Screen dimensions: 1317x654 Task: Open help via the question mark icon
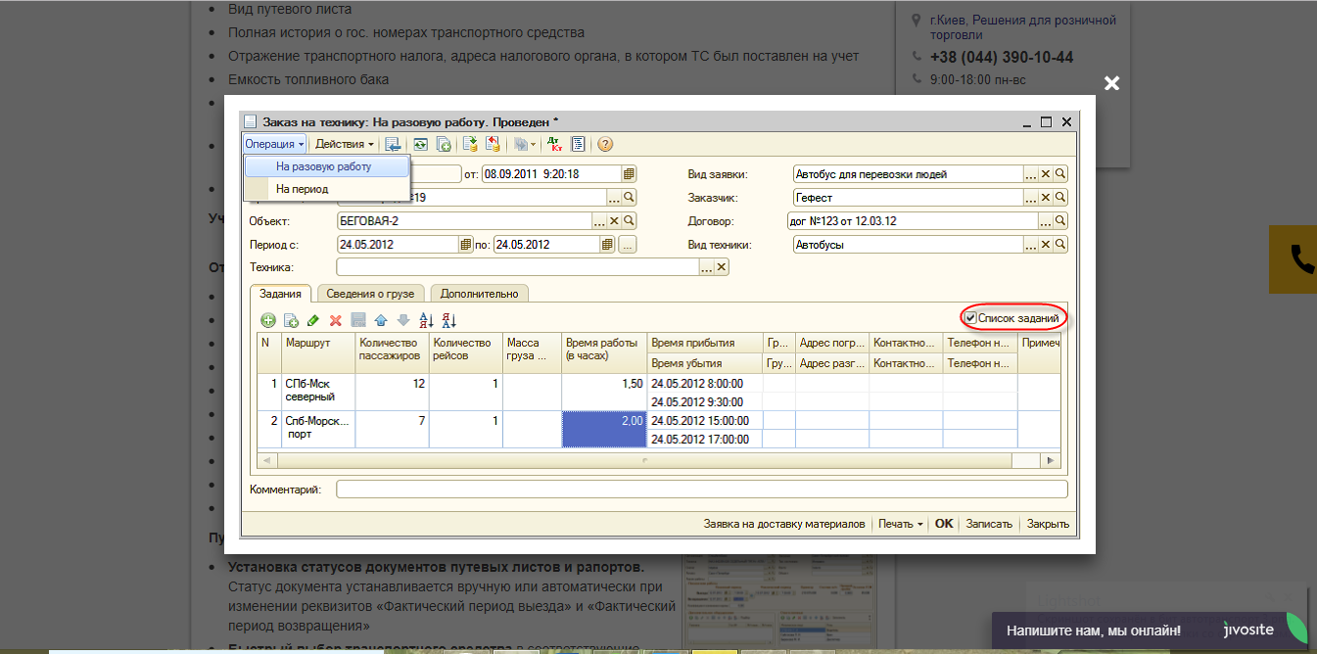[605, 144]
